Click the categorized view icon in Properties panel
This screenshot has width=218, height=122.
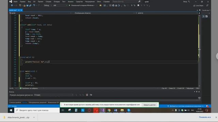203,16
